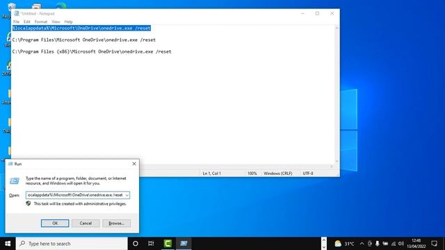Viewport: 445px width, 250px height.
Task: Click the Windows (CRLF) status entry
Action: coord(278,173)
